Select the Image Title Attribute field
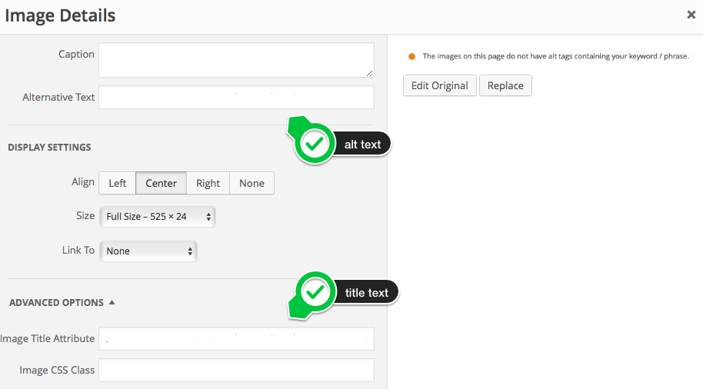Screen dimensions: 703x389 236,339
